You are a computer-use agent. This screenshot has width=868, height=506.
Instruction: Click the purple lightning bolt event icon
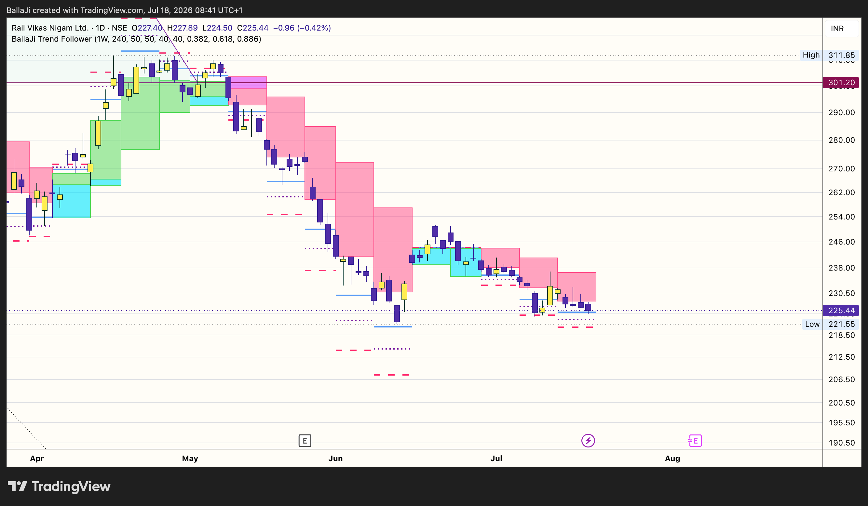588,441
